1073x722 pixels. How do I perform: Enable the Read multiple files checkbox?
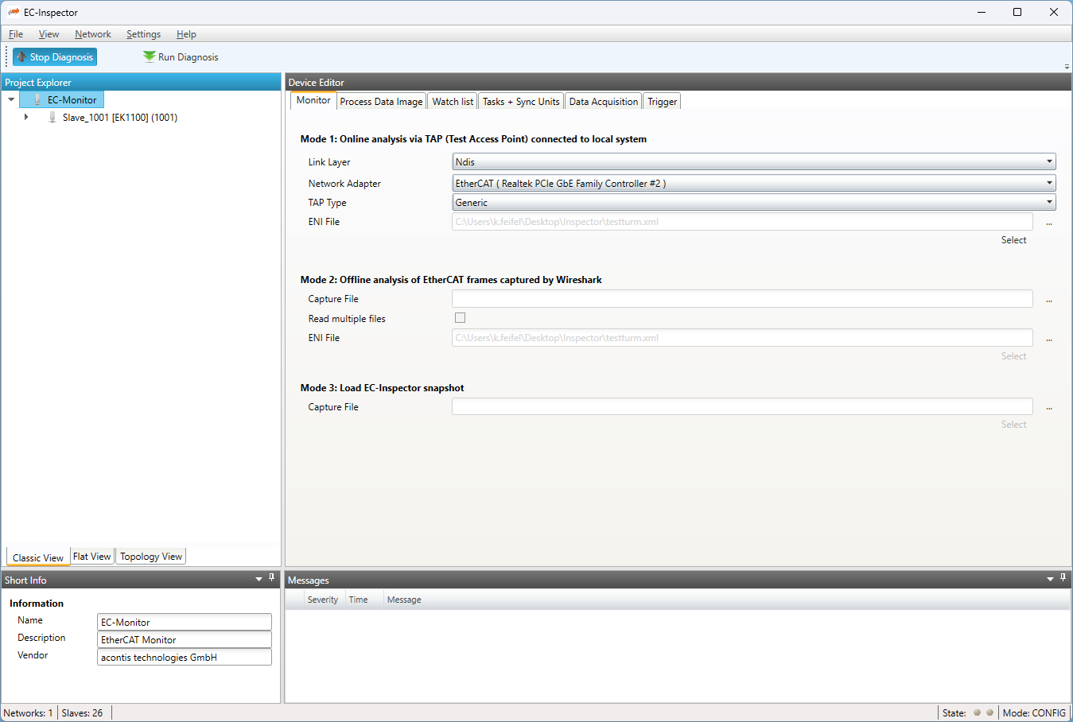point(460,318)
